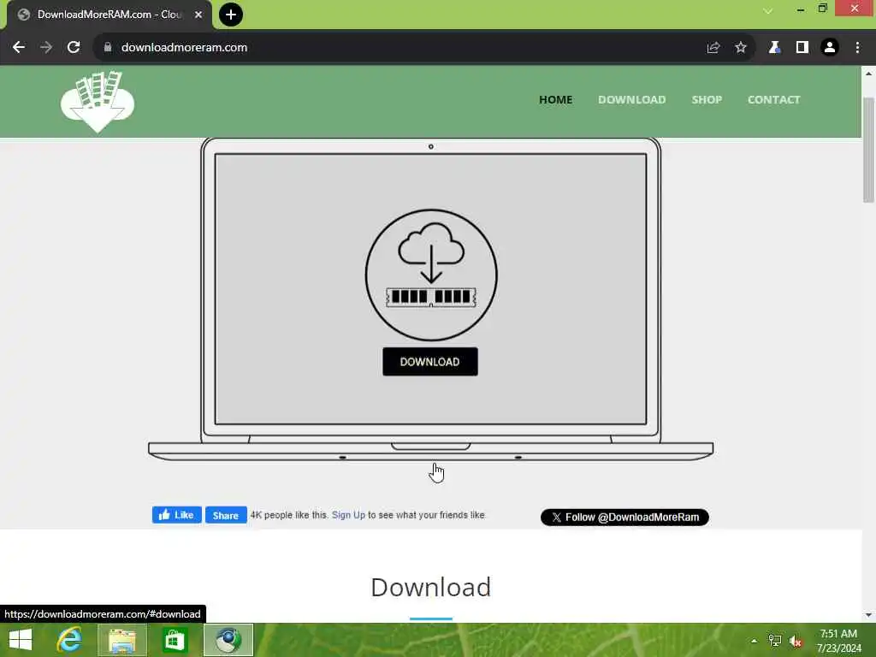Click Follow @DownloadMoreRam button
Image resolution: width=876 pixels, height=657 pixels.
click(x=624, y=518)
